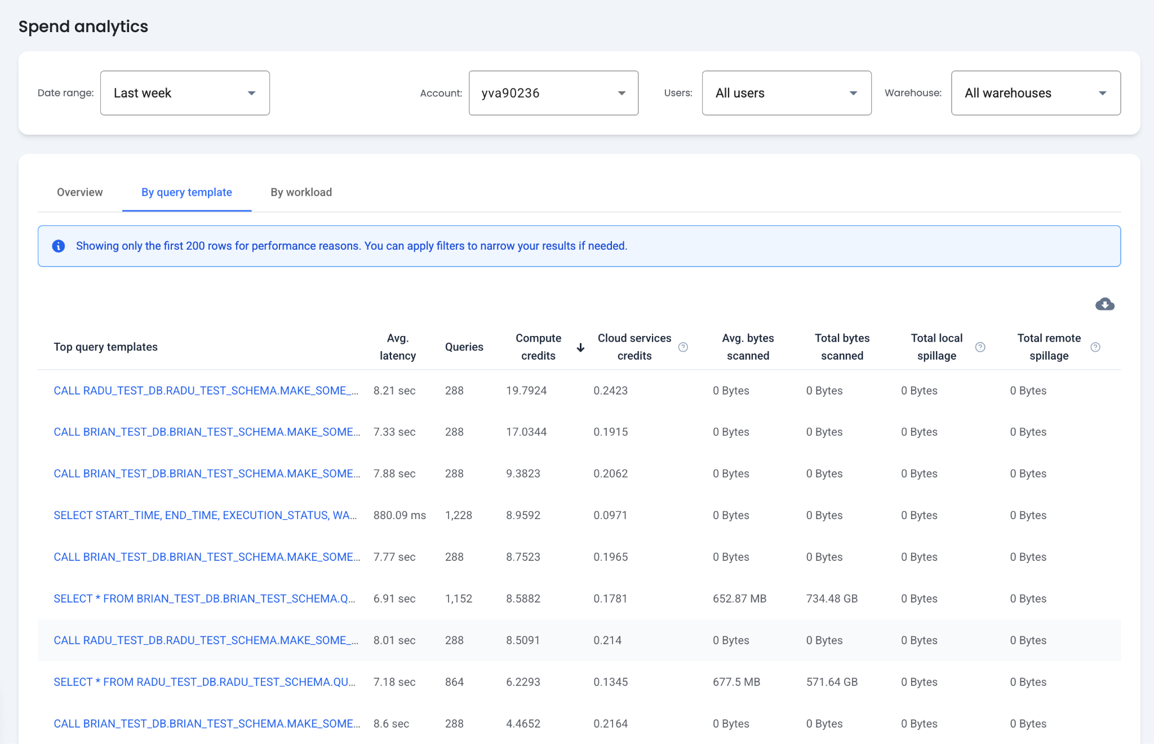Sort by Total bytes scanned header
The height and width of the screenshot is (744, 1154).
[842, 347]
